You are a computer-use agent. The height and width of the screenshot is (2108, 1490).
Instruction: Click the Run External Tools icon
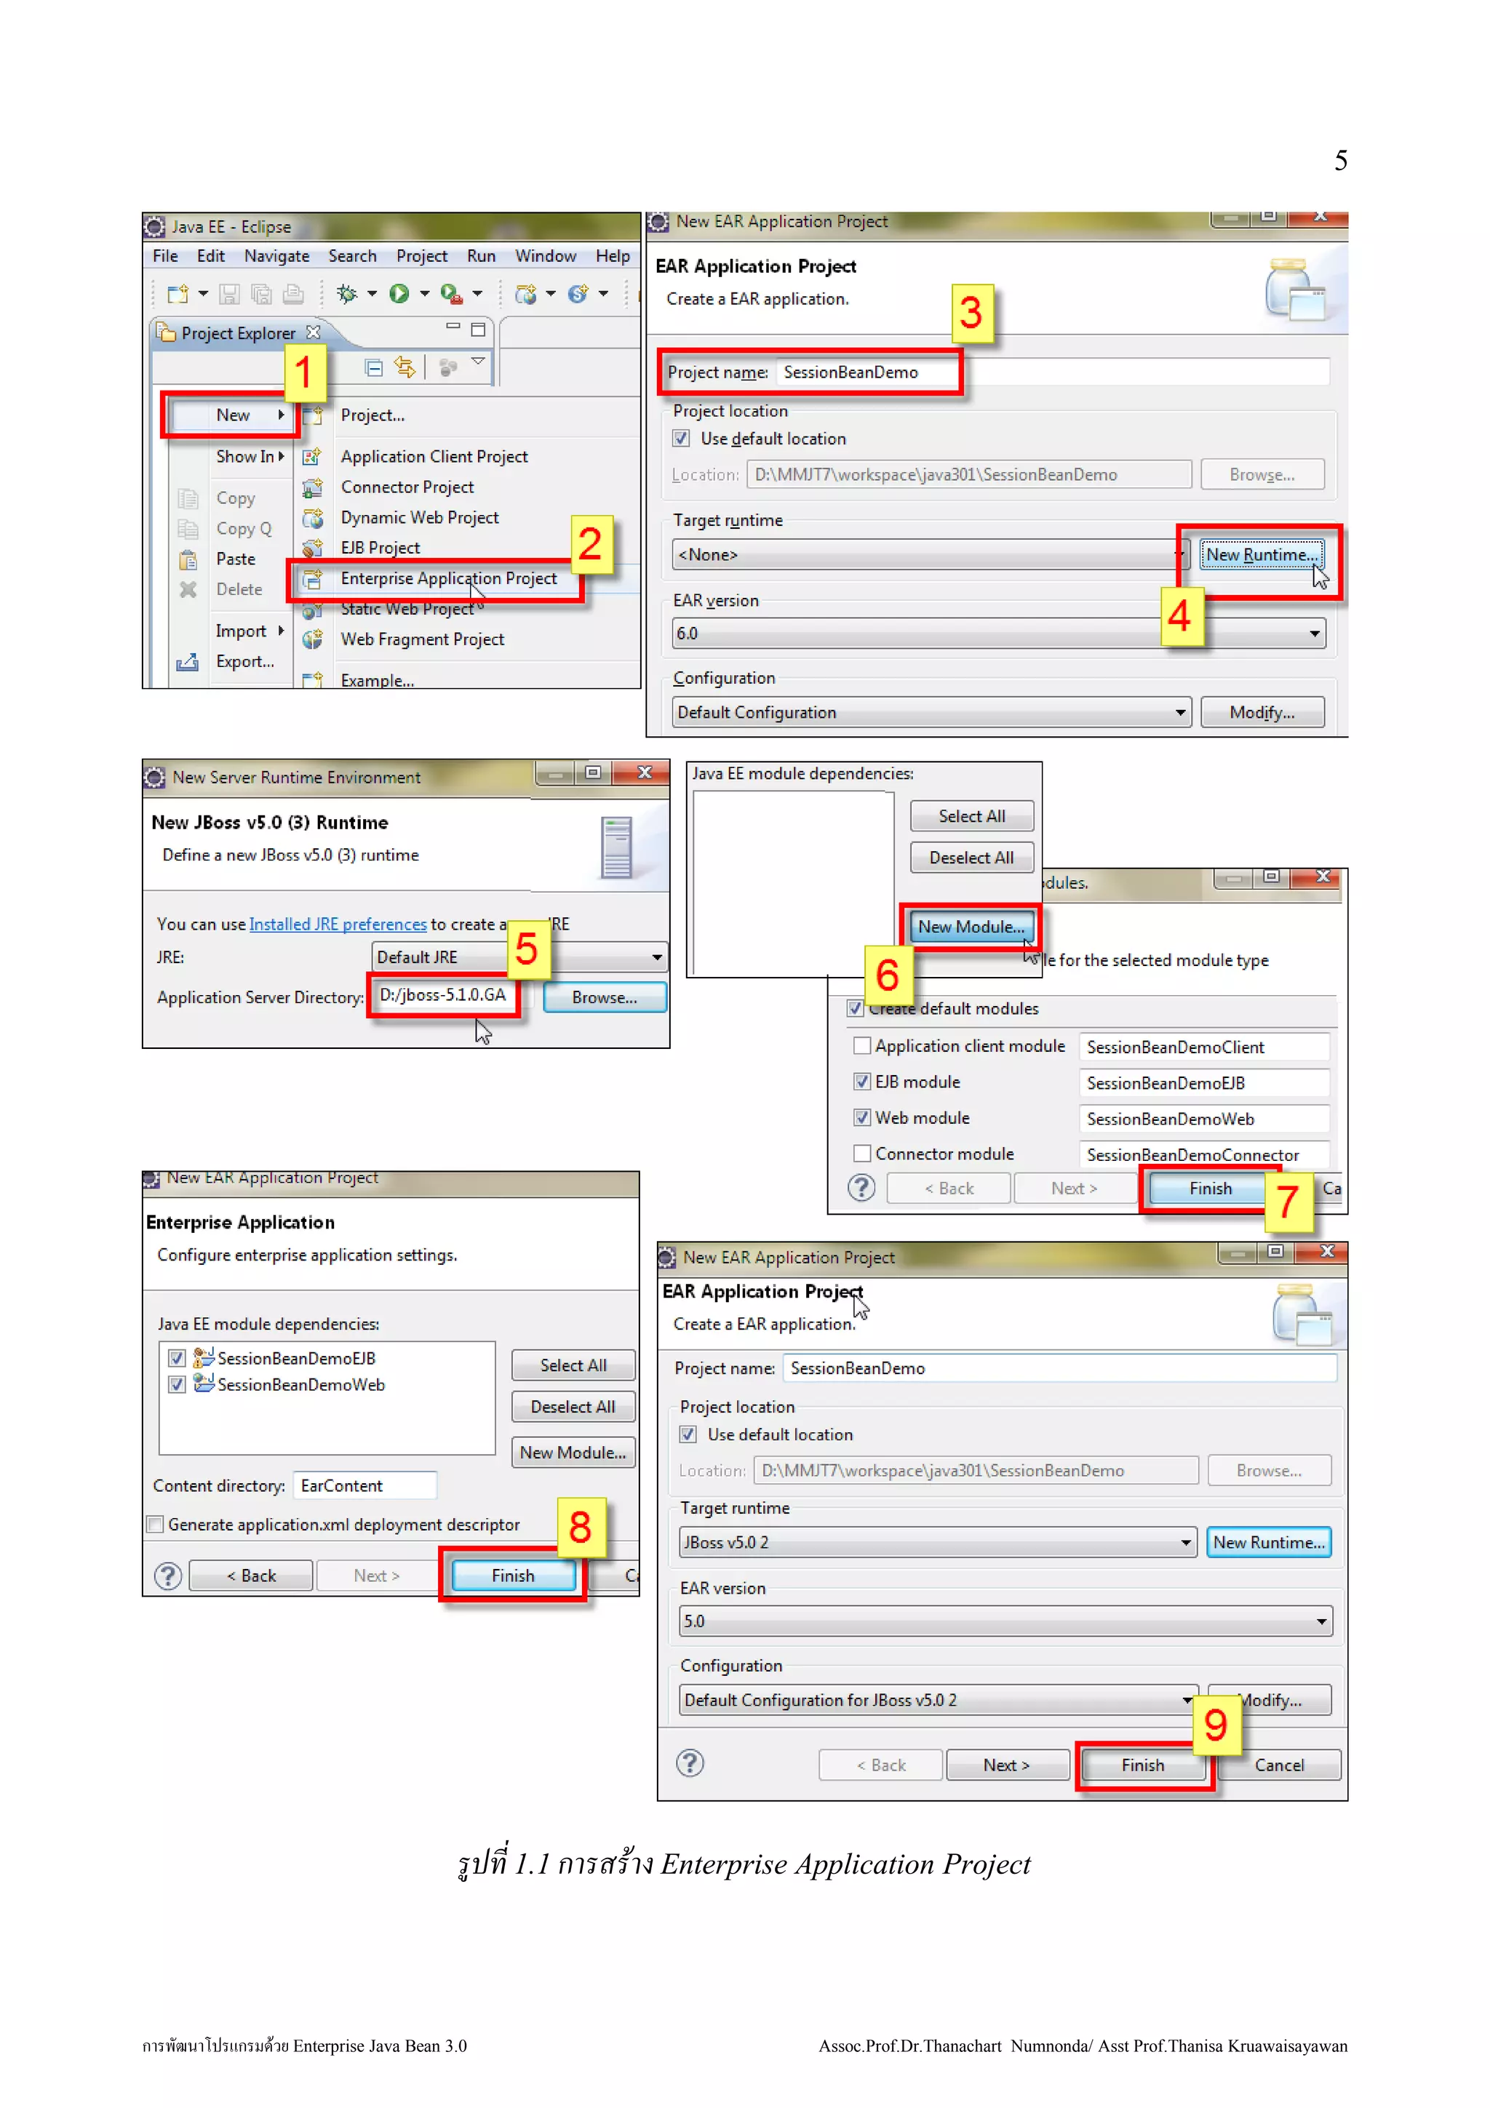click(451, 294)
